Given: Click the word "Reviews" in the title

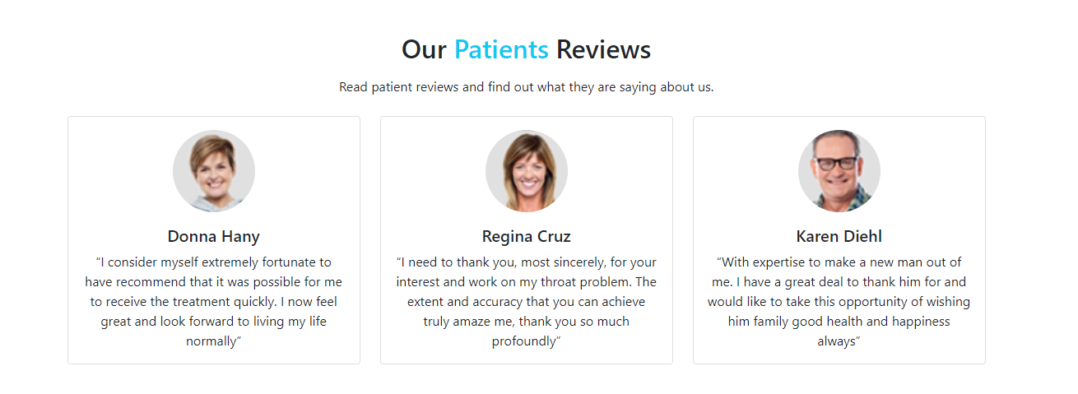Looking at the screenshot, I should point(603,50).
